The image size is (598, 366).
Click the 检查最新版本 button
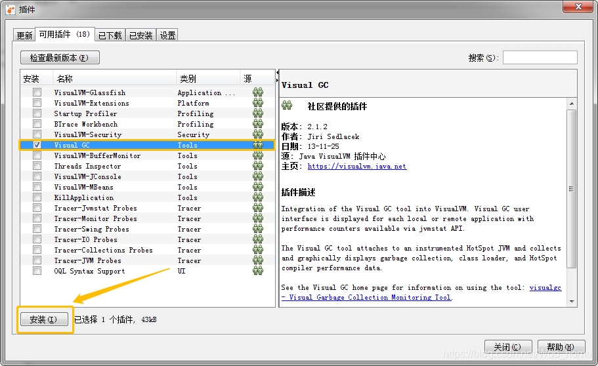[x=60, y=58]
